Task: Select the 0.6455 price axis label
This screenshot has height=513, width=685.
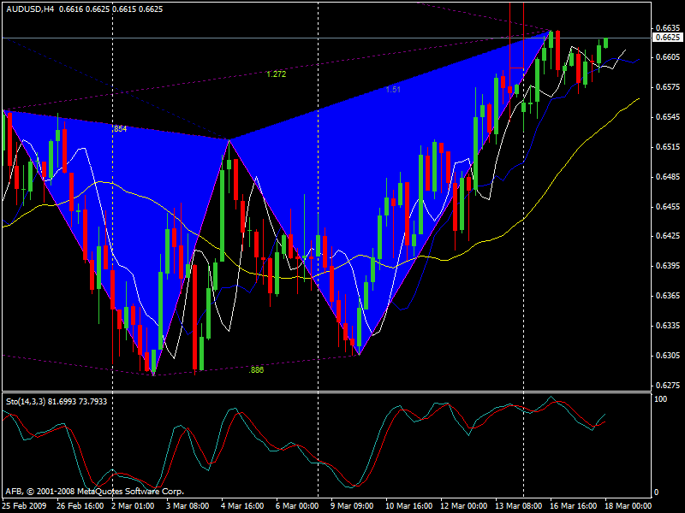Action: 667,206
